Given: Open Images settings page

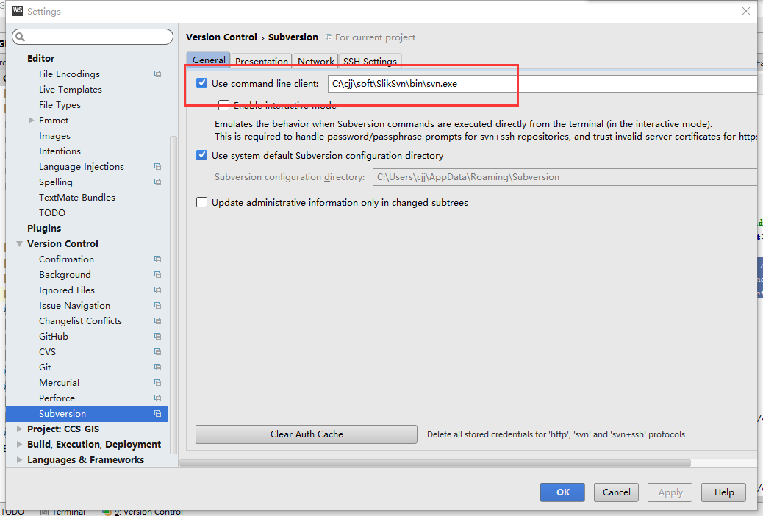Looking at the screenshot, I should point(54,136).
